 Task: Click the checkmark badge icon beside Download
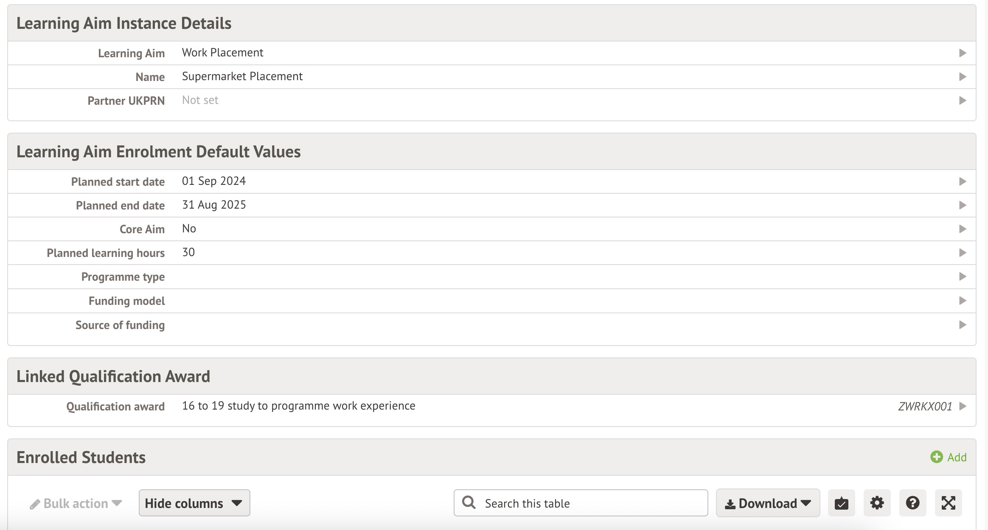pos(841,503)
